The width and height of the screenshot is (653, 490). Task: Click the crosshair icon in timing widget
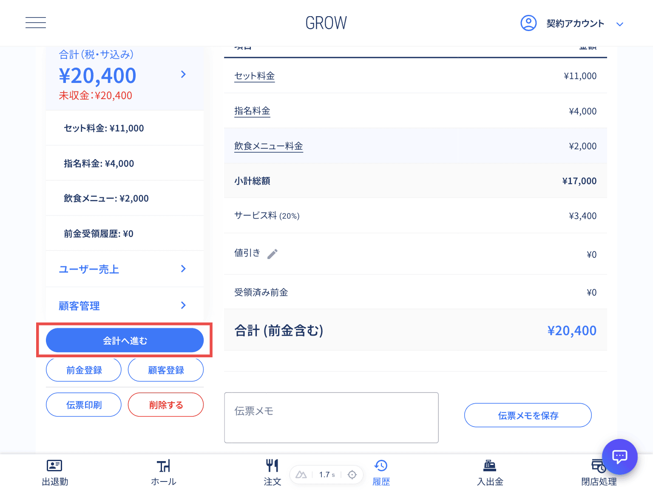tap(352, 475)
